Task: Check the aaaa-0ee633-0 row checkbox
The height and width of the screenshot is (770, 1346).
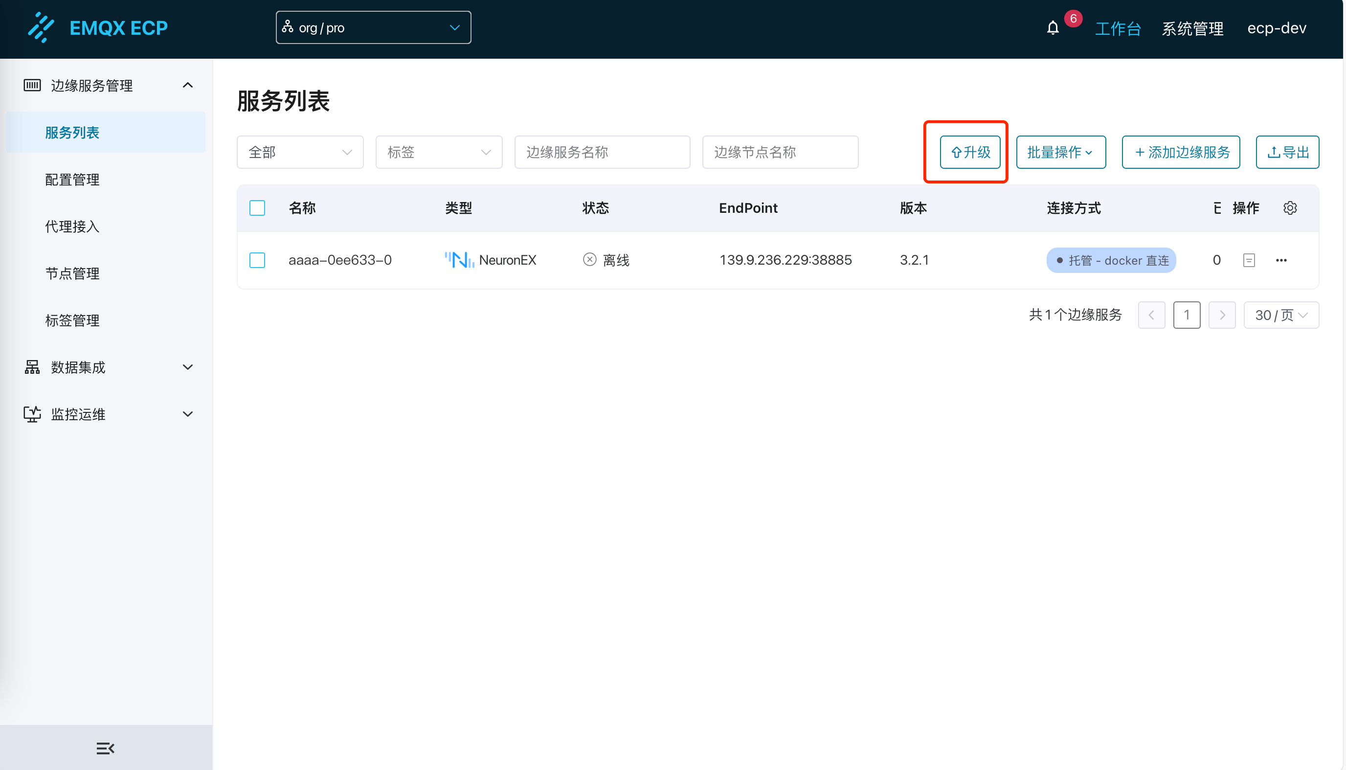Action: tap(257, 260)
